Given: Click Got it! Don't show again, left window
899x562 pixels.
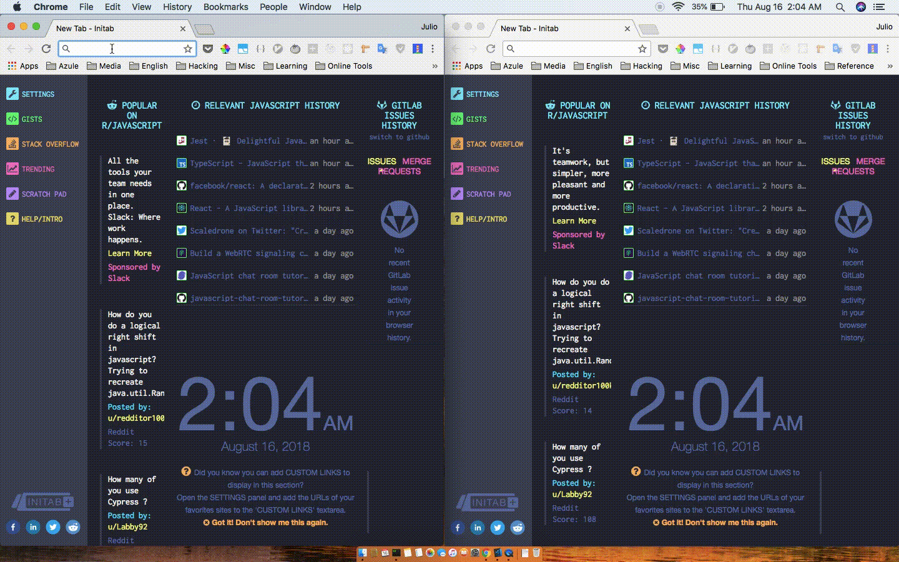Looking at the screenshot, I should (265, 523).
